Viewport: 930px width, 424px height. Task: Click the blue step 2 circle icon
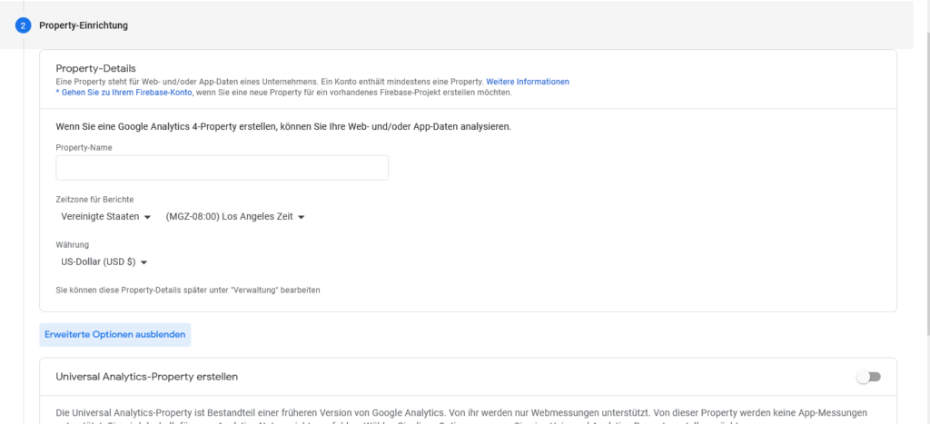click(x=23, y=26)
